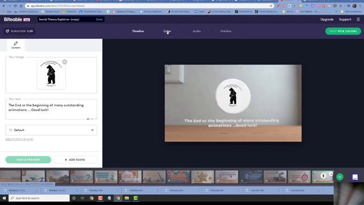This screenshot has width=364, height=205.
Task: Click the scene preview video
Action: 233,103
